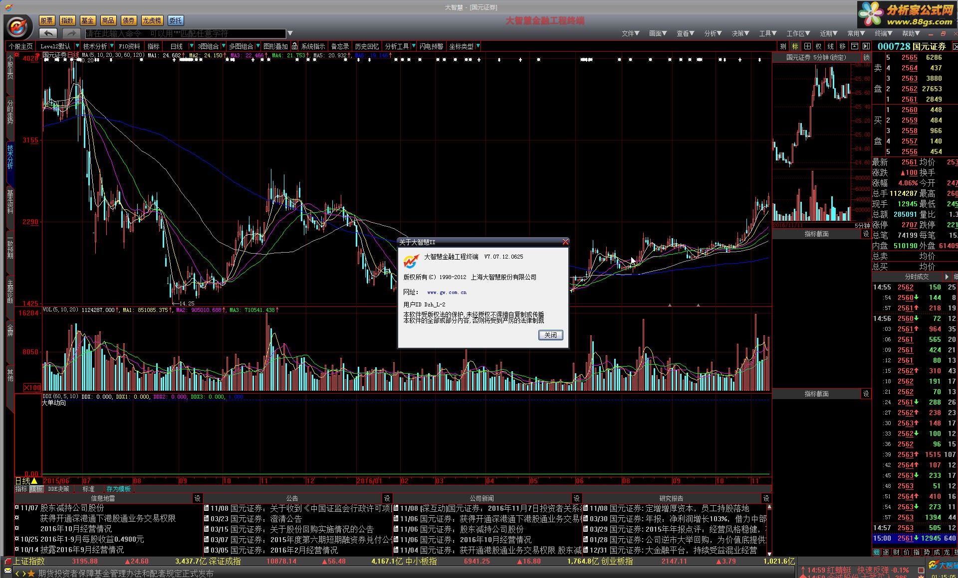This screenshot has height=578, width=958.
Task: Click the 系统指示 button
Action: click(313, 46)
